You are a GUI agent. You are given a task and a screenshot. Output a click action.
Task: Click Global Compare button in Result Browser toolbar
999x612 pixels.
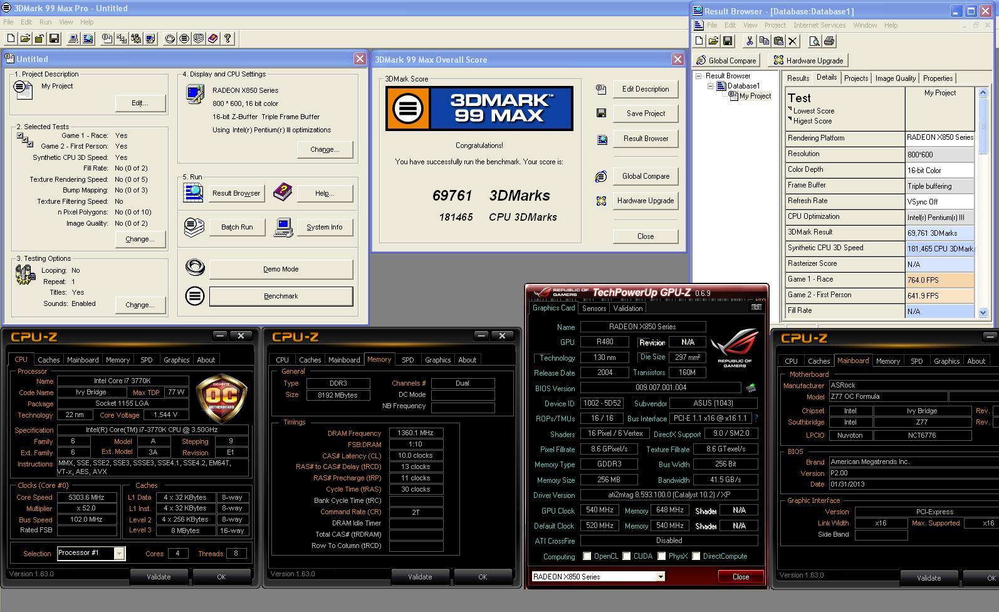coord(727,61)
